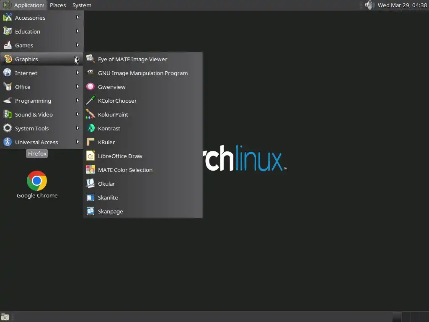Launch Skanlite from its label
Screen dimensions: 429x322
[108, 197]
